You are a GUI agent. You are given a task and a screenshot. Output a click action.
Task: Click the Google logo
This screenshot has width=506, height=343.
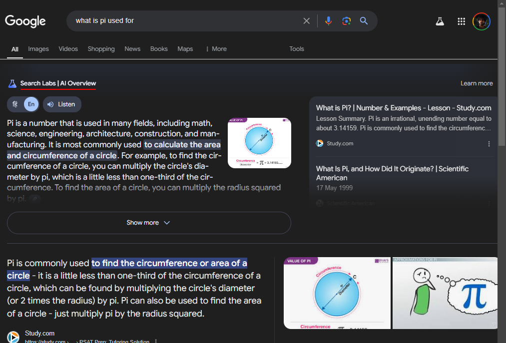click(x=25, y=21)
